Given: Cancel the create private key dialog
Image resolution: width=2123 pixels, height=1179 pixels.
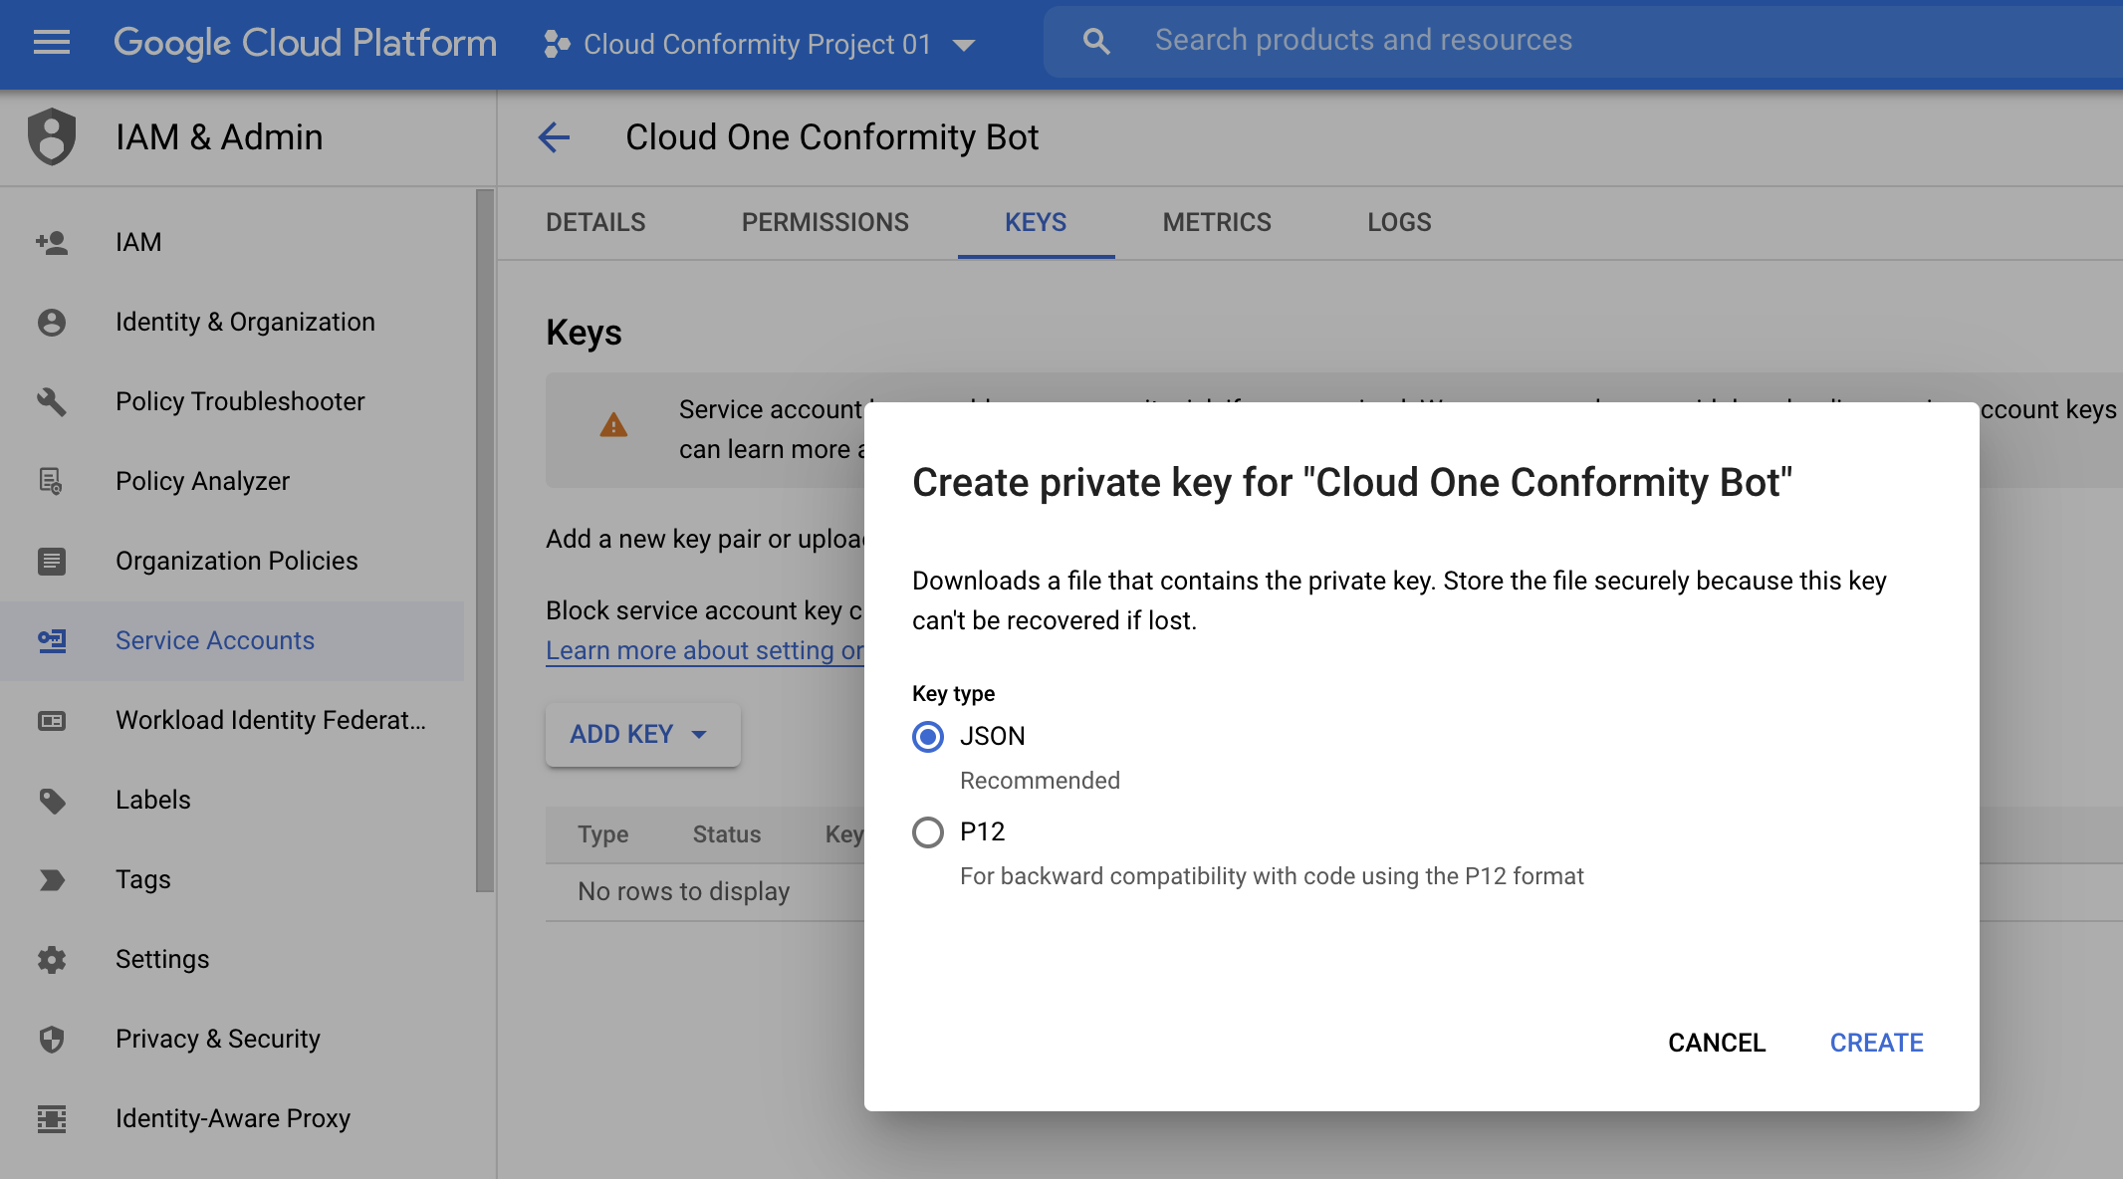Looking at the screenshot, I should (x=1716, y=1043).
